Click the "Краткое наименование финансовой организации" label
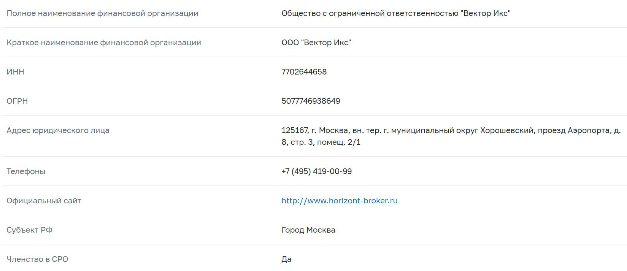Screen dimensions: 627x271 pos(104,43)
